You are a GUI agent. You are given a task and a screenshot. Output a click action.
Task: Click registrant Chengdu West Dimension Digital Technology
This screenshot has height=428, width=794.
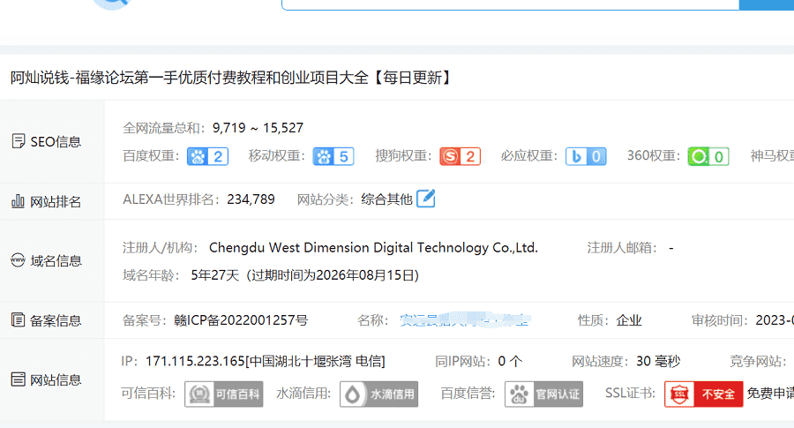click(x=373, y=248)
